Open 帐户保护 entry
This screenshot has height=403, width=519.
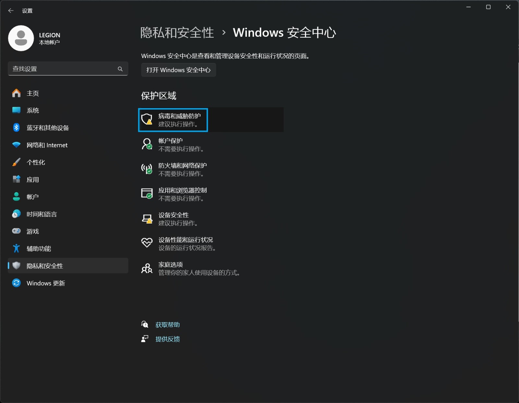tap(211, 144)
